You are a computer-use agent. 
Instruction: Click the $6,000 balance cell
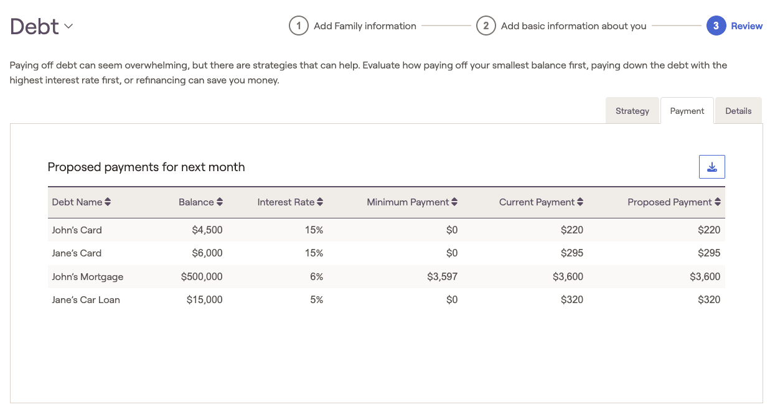(x=207, y=253)
